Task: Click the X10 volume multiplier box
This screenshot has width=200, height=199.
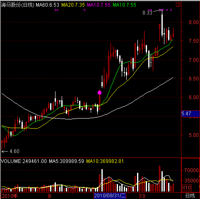Action: tap(186, 188)
